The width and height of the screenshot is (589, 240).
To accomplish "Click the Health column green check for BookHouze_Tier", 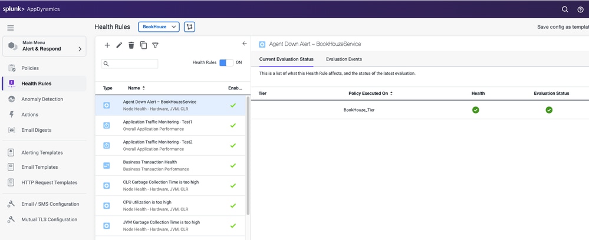I will 476,110.
